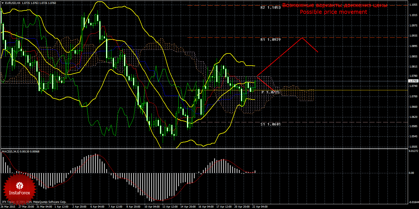Image resolution: width=419 pixels, height=209 pixels.
Task: Click the 7 Apr 12:00 time label
Action: [x=115, y=207]
